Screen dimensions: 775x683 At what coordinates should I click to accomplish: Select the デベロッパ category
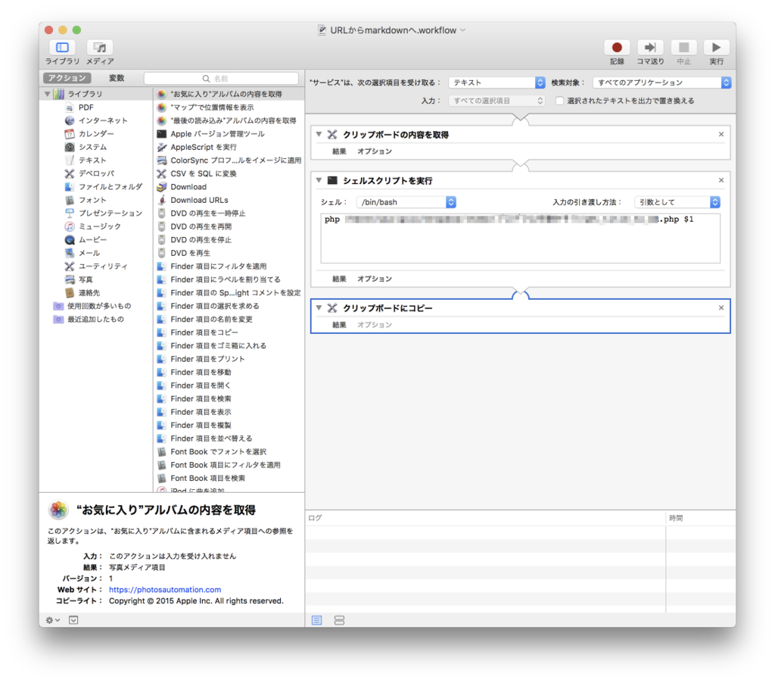coord(96,173)
